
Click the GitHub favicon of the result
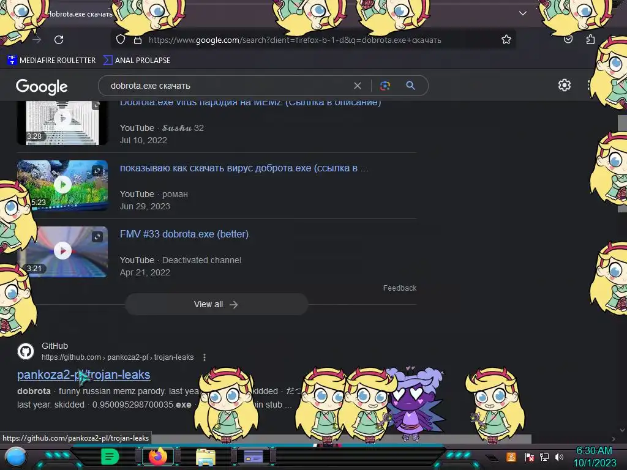pyautogui.click(x=26, y=351)
